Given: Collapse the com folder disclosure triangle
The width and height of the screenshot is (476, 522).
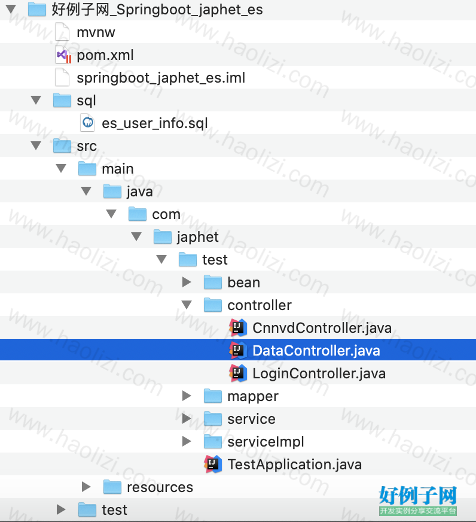Looking at the screenshot, I should pyautogui.click(x=111, y=214).
